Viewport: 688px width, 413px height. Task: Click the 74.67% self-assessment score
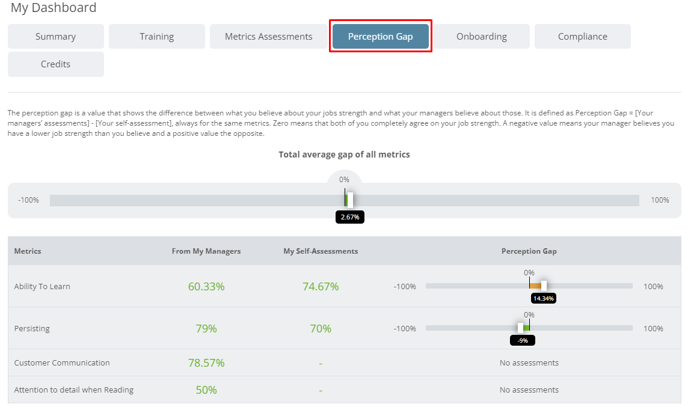[x=321, y=286]
